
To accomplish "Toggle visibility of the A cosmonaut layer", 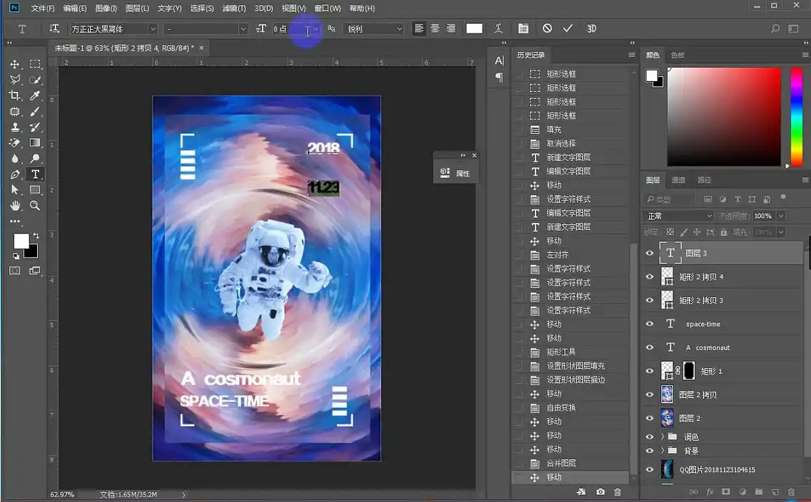I will coord(649,347).
